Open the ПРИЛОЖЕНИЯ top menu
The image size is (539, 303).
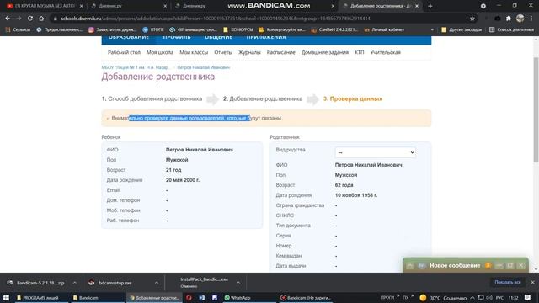[266, 37]
